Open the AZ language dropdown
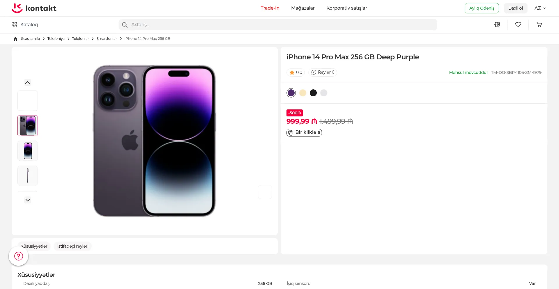This screenshot has height=289, width=559. [540, 8]
